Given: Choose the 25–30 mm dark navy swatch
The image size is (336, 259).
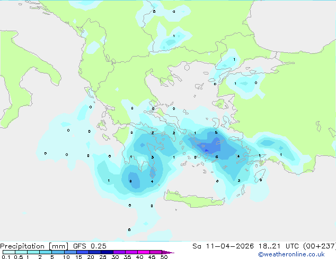Looking at the screenshot, I should [107, 252].
